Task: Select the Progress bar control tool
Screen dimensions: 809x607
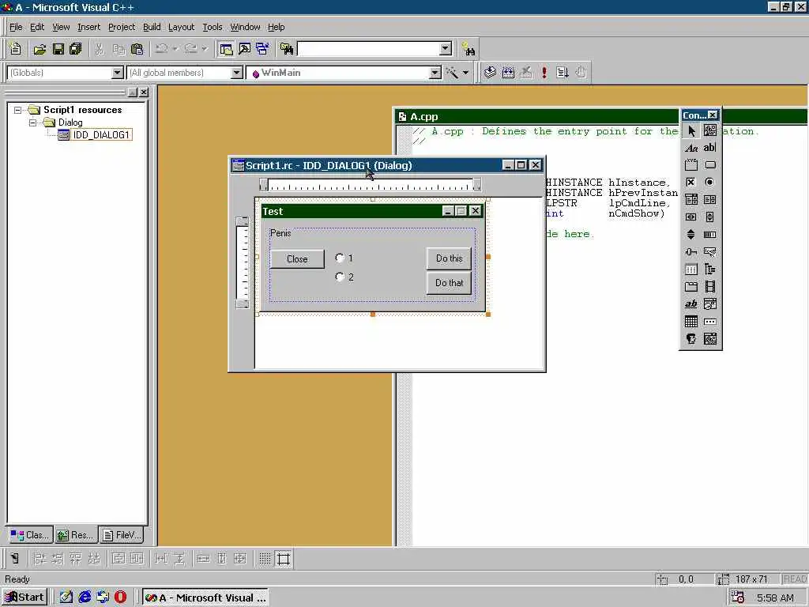Action: pos(710,235)
